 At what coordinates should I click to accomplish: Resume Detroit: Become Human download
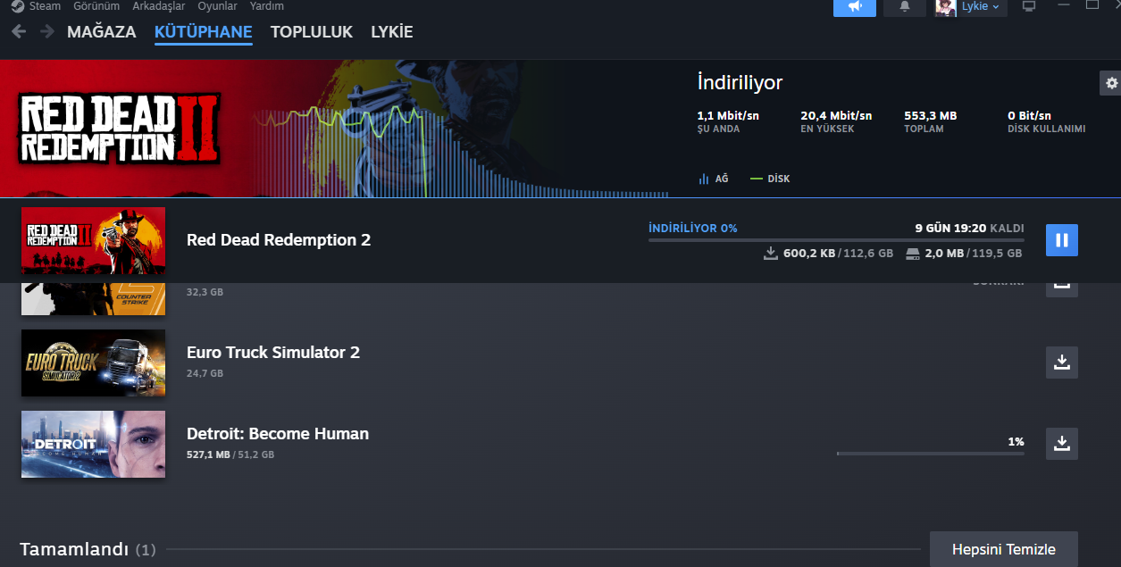[x=1062, y=444]
